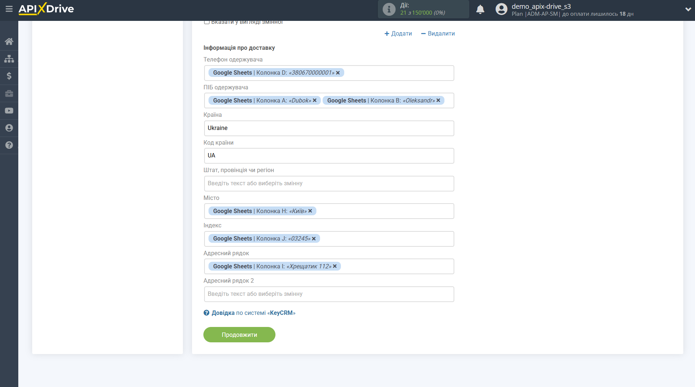
Task: Remove Колонка I Хрещатик 112 tag
Action: click(335, 266)
